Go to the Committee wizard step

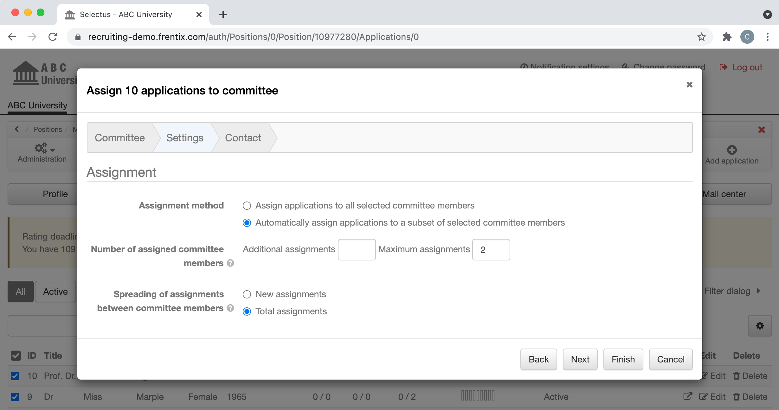tap(120, 138)
